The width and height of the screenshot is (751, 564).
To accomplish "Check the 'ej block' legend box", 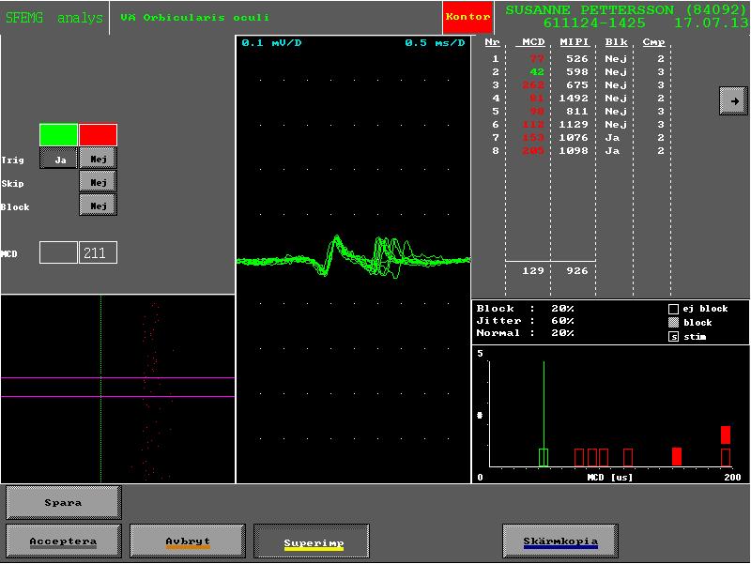I will (x=673, y=309).
